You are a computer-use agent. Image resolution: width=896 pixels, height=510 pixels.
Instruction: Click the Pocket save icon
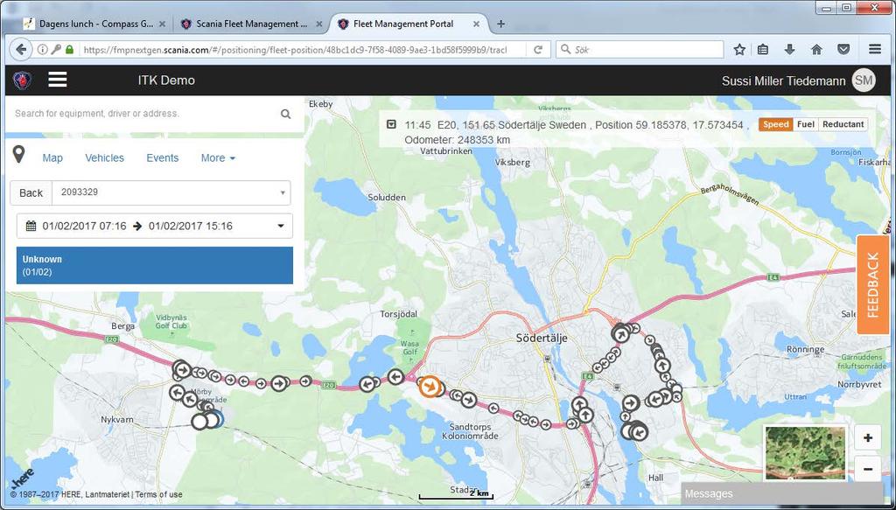[843, 50]
